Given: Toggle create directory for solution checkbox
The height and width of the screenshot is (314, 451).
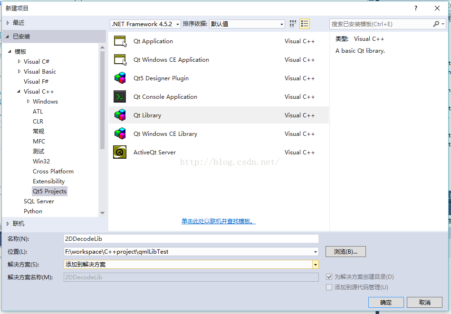Looking at the screenshot, I should [329, 277].
